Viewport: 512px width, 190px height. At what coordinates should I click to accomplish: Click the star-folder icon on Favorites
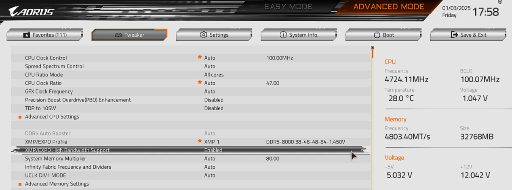[27, 35]
